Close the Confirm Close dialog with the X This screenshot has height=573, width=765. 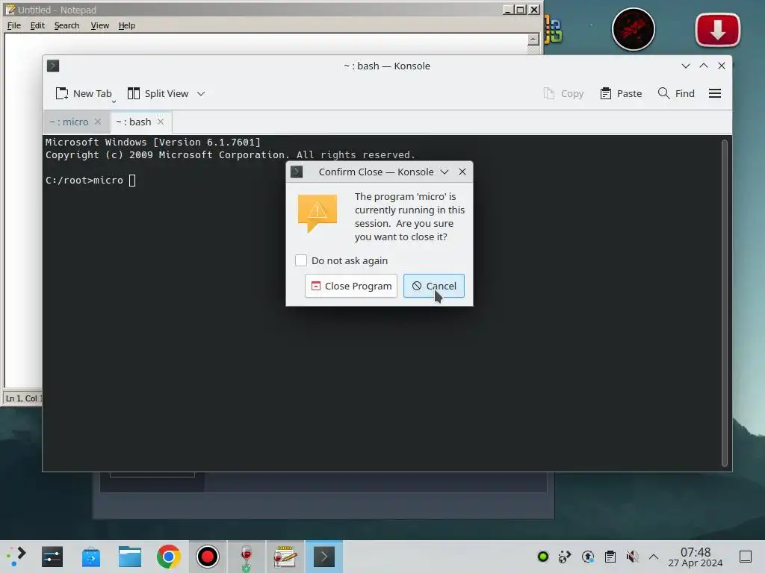(x=462, y=172)
